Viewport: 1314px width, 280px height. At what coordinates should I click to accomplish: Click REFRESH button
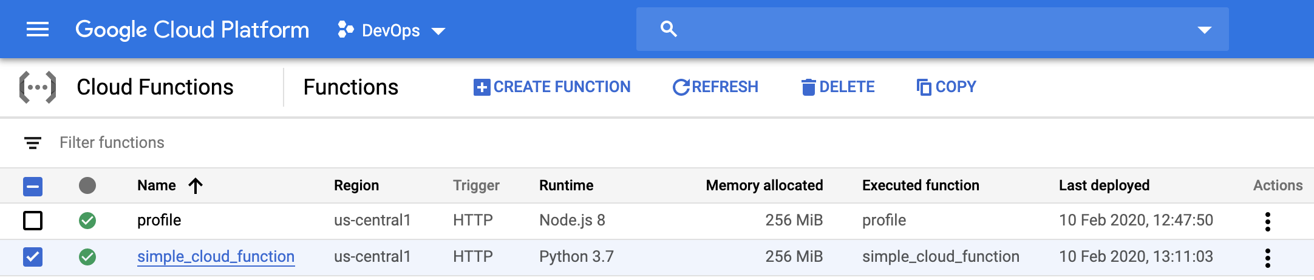click(715, 87)
